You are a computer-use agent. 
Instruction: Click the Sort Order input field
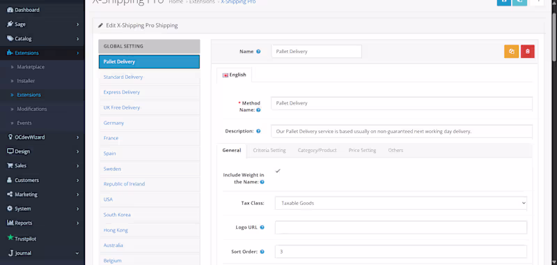click(401, 252)
